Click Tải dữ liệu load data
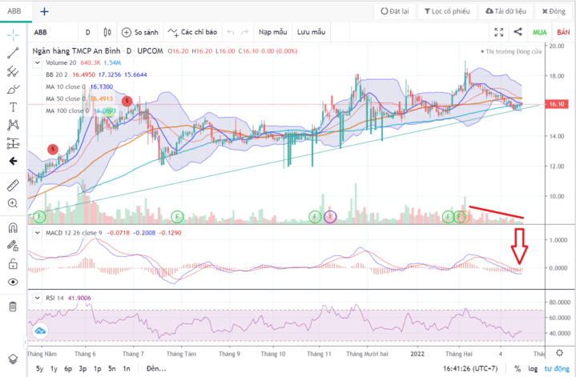The height and width of the screenshot is (377, 576). tap(506, 11)
